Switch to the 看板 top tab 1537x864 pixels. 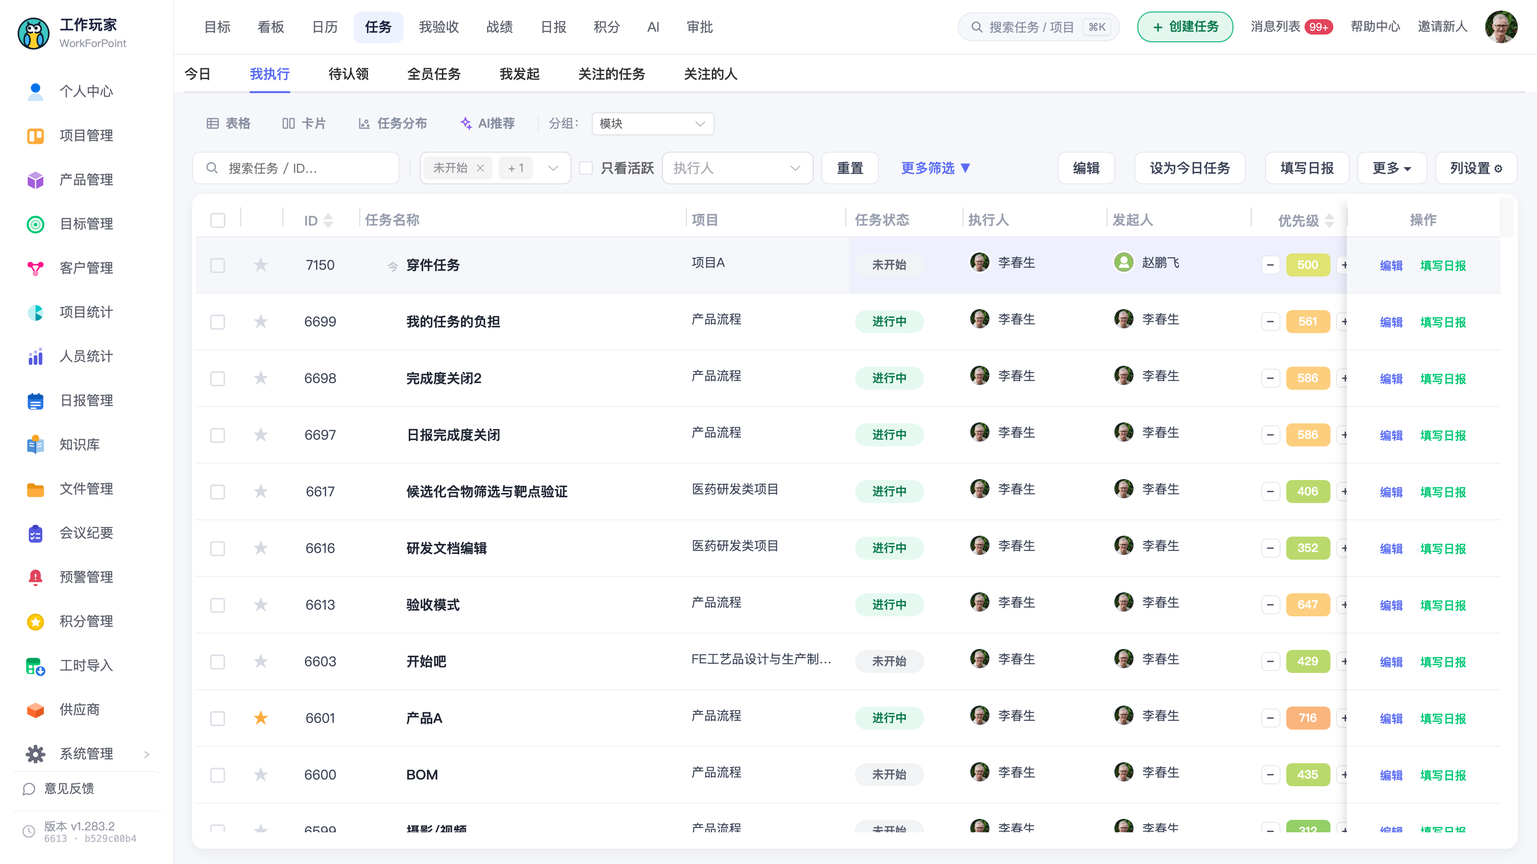coord(271,27)
